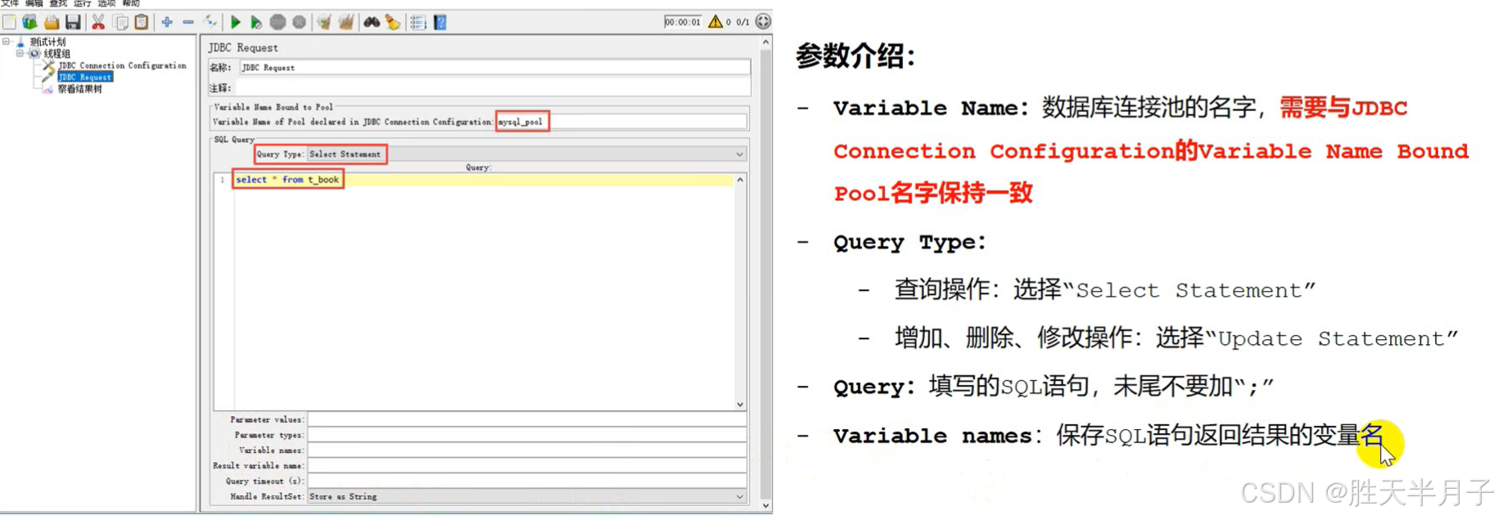Screen dimensions: 1498x519
Task: Click the SQL query line select * from t_book
Action: click(x=287, y=180)
